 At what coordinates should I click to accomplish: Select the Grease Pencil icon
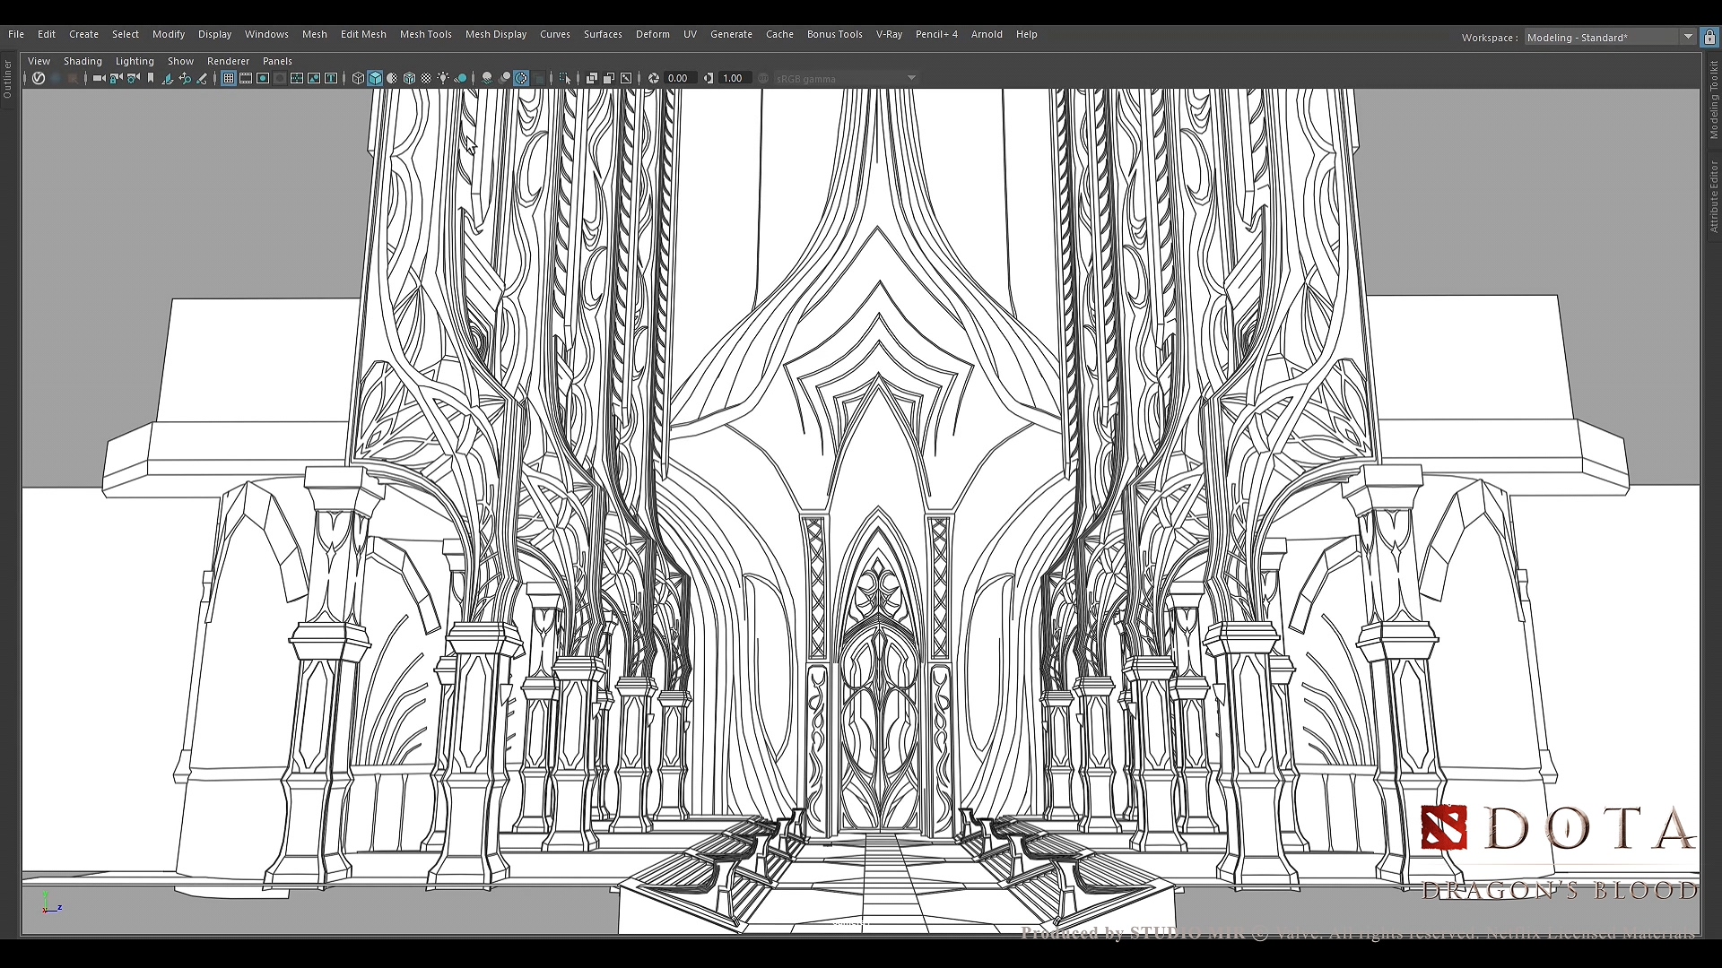pyautogui.click(x=202, y=78)
